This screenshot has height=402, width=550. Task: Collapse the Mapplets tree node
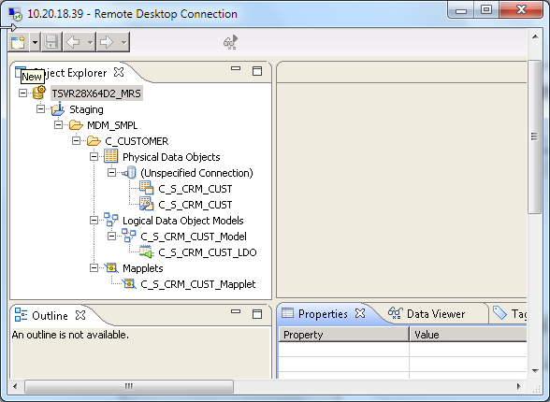pos(94,268)
